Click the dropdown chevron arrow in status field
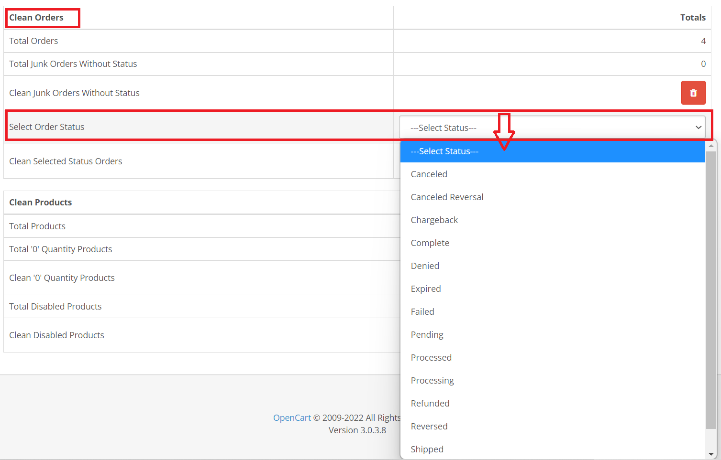This screenshot has width=721, height=460. pos(698,128)
